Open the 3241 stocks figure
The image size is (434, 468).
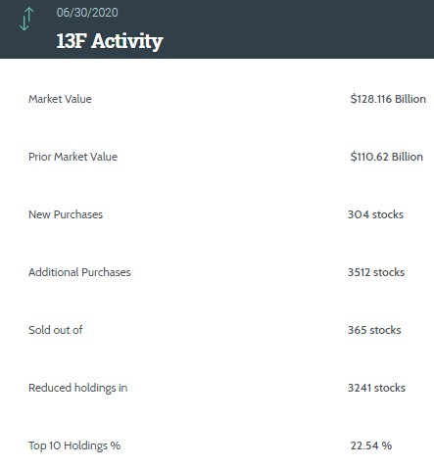point(376,388)
